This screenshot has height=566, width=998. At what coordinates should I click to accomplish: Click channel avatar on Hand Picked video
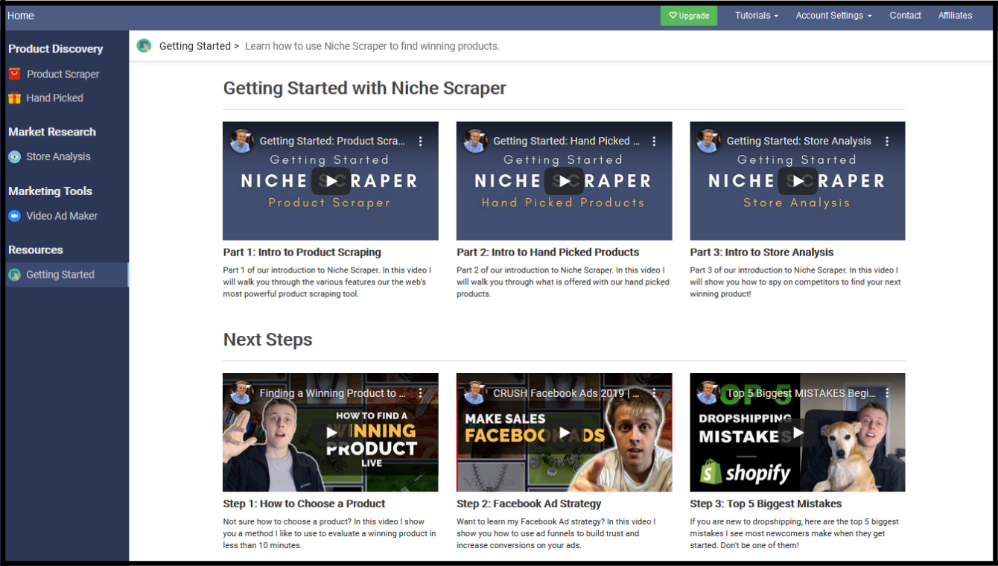click(x=475, y=141)
